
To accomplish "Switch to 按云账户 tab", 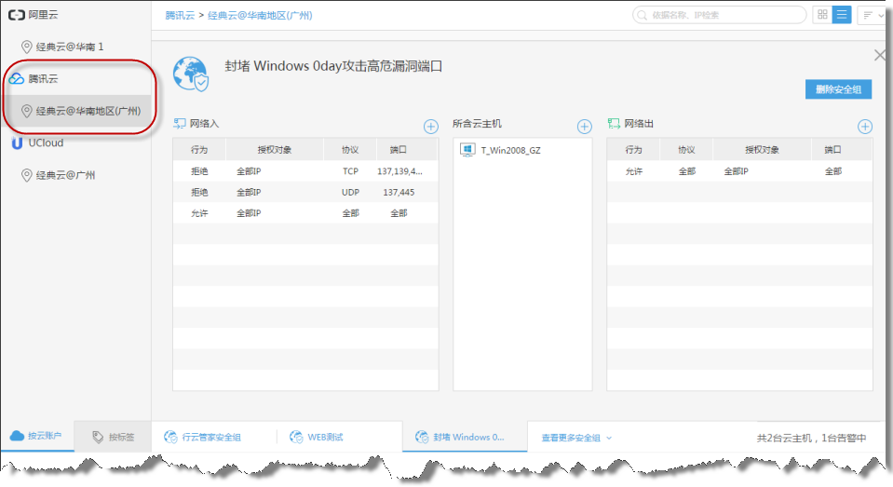I will (x=37, y=437).
